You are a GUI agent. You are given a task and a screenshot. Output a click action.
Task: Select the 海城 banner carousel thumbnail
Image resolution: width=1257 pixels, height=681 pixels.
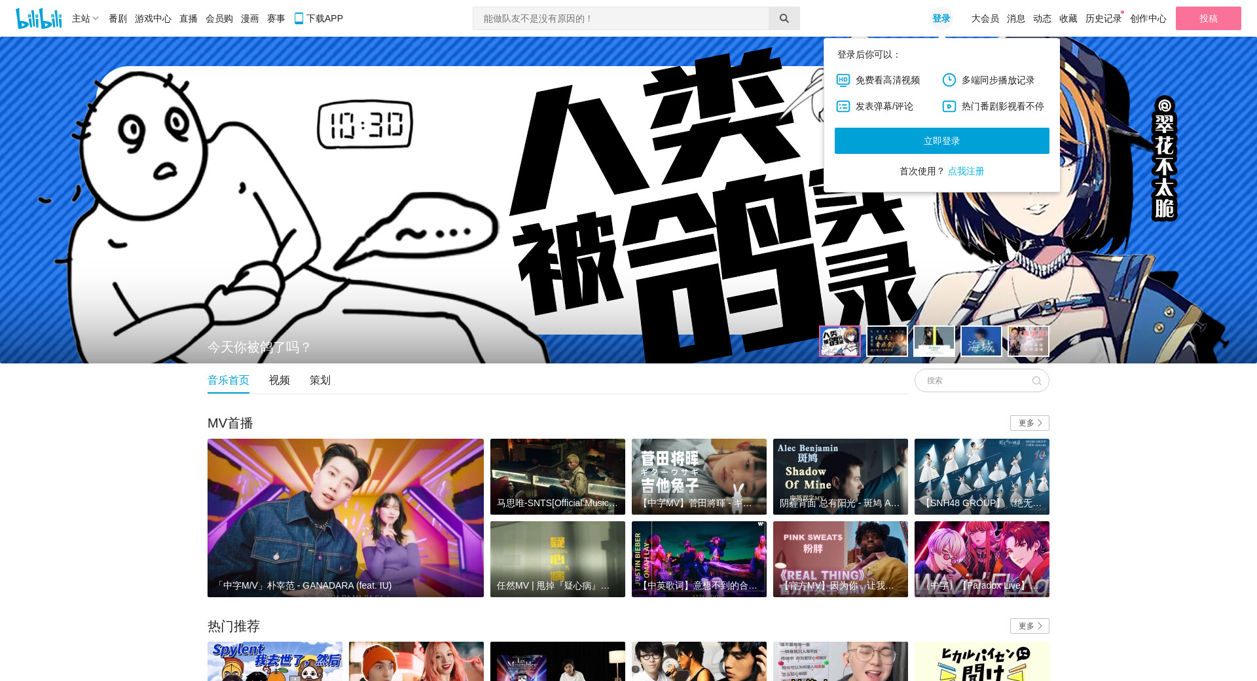pyautogui.click(x=981, y=341)
